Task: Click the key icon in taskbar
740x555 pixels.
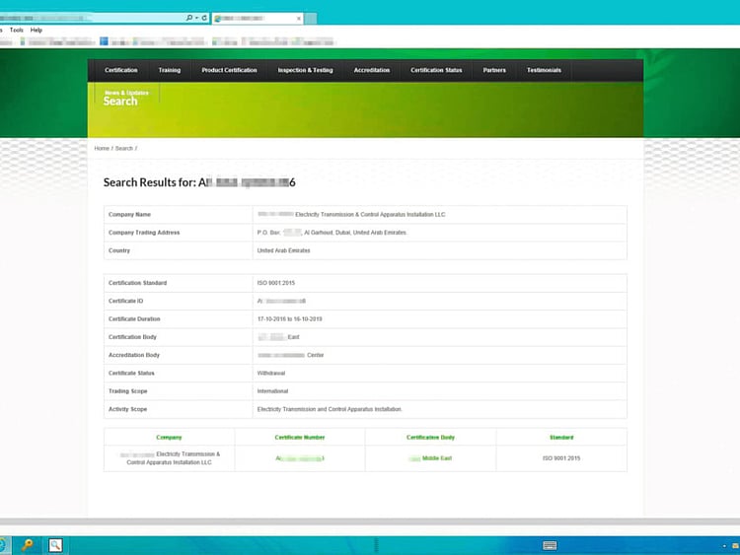Action: click(28, 545)
